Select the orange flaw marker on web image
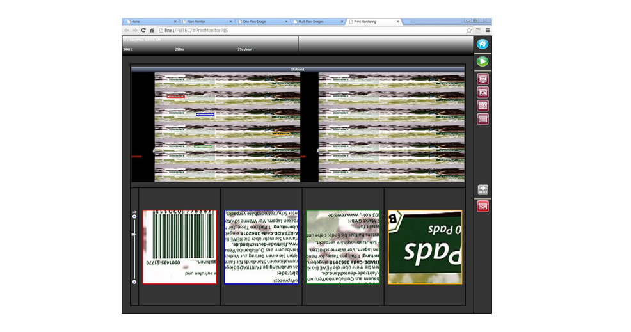Screen dimensions: 631x332 [281, 134]
